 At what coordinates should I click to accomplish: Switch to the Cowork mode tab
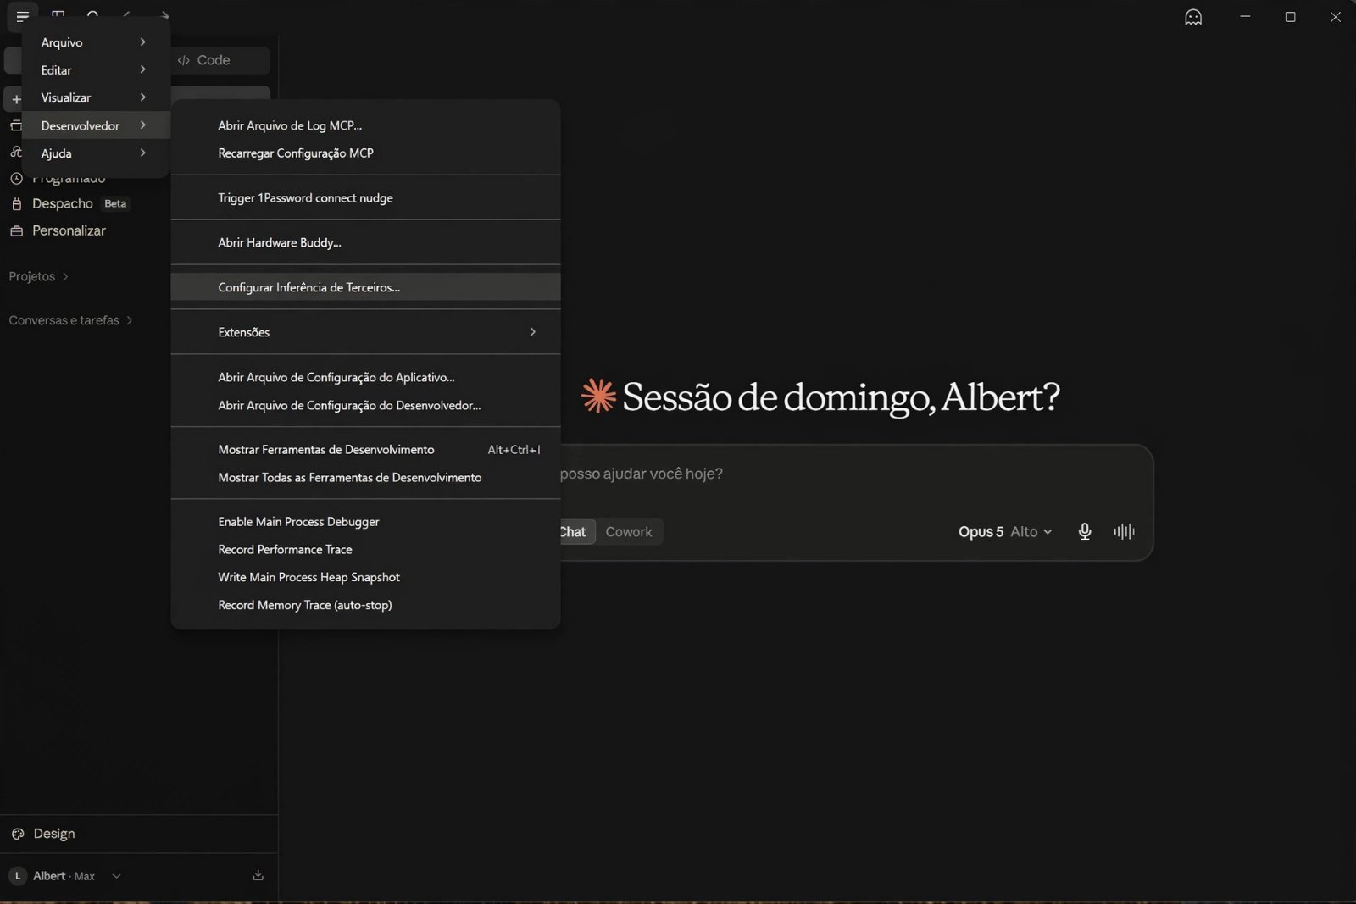pyautogui.click(x=629, y=532)
